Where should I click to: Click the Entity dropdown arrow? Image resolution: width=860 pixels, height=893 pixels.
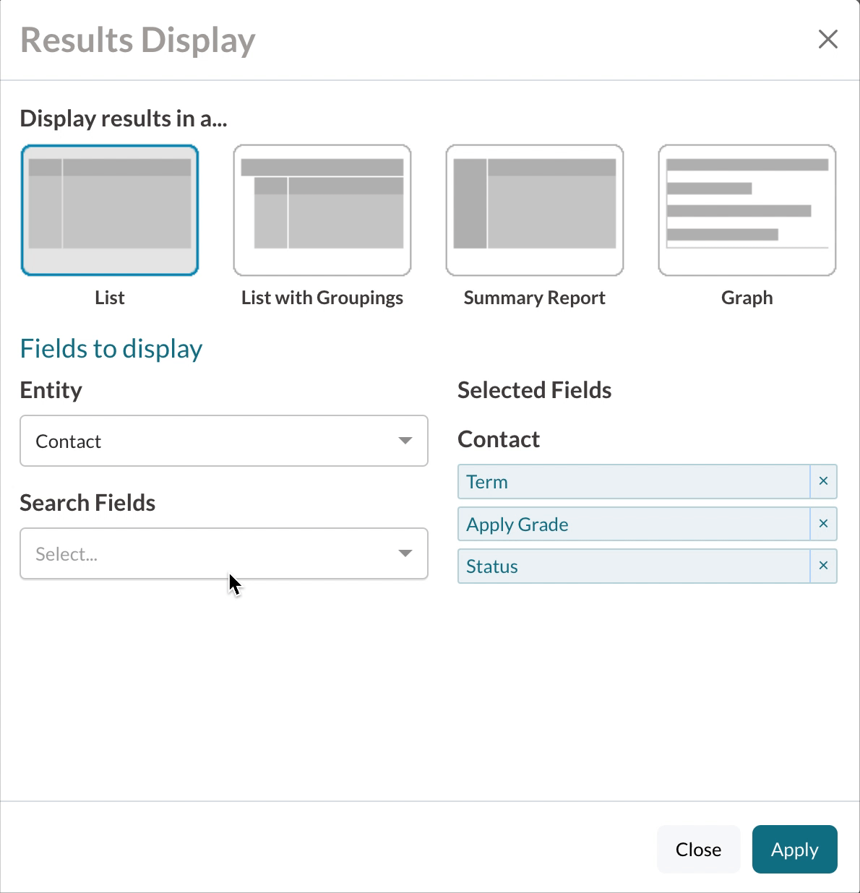(x=405, y=441)
